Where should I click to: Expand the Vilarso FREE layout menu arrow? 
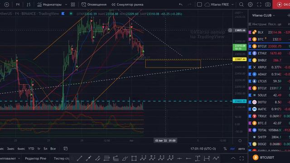tap(232, 5)
